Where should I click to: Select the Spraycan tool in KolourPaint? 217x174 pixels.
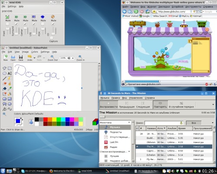point(10,94)
